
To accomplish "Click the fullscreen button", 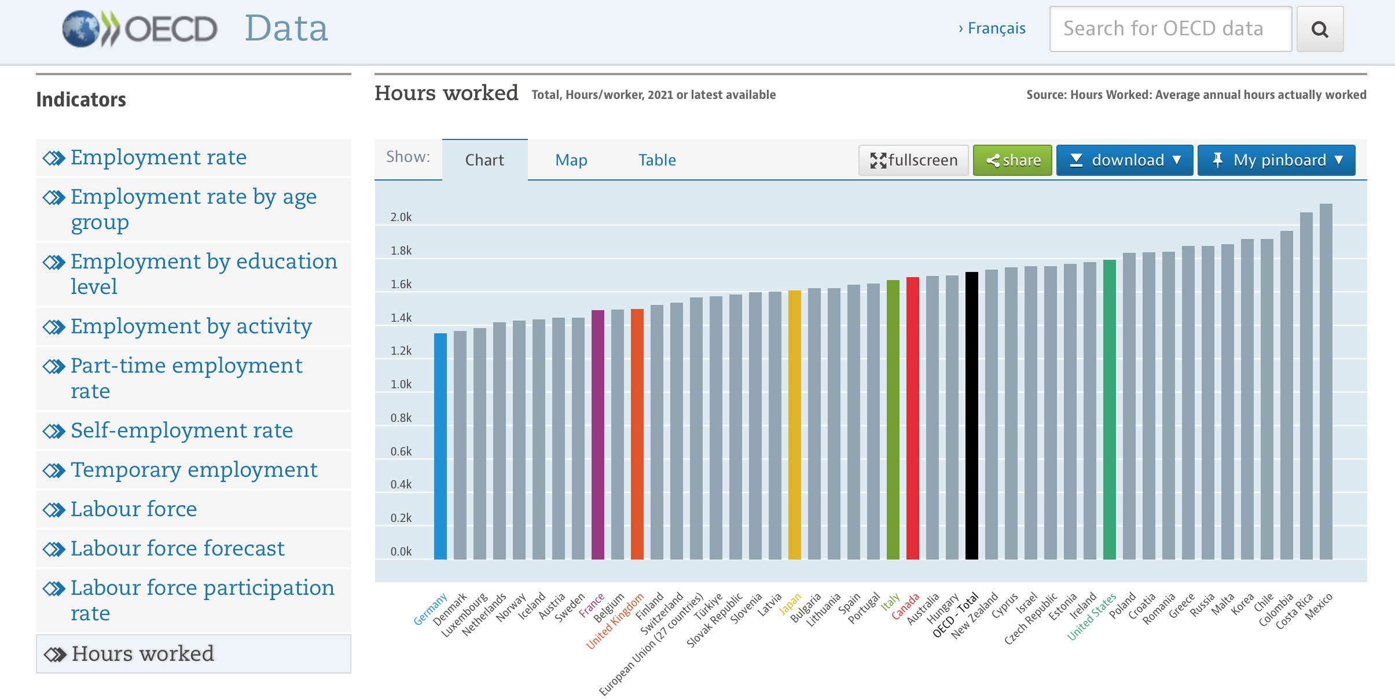I will click(x=913, y=160).
